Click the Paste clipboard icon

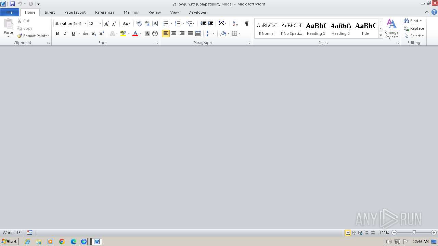point(8,24)
